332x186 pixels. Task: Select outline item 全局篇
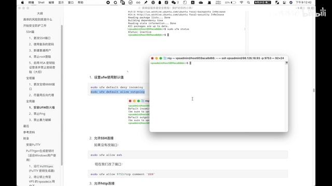[x=31, y=101]
